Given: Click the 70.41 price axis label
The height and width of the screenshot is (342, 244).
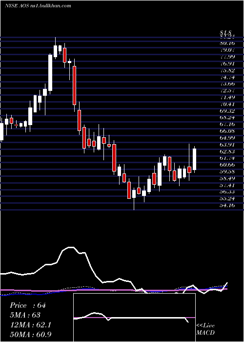Looking at the screenshot, I should 227,104.
